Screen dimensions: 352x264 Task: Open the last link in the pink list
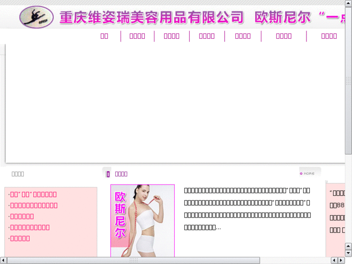pyautogui.click(x=20, y=238)
